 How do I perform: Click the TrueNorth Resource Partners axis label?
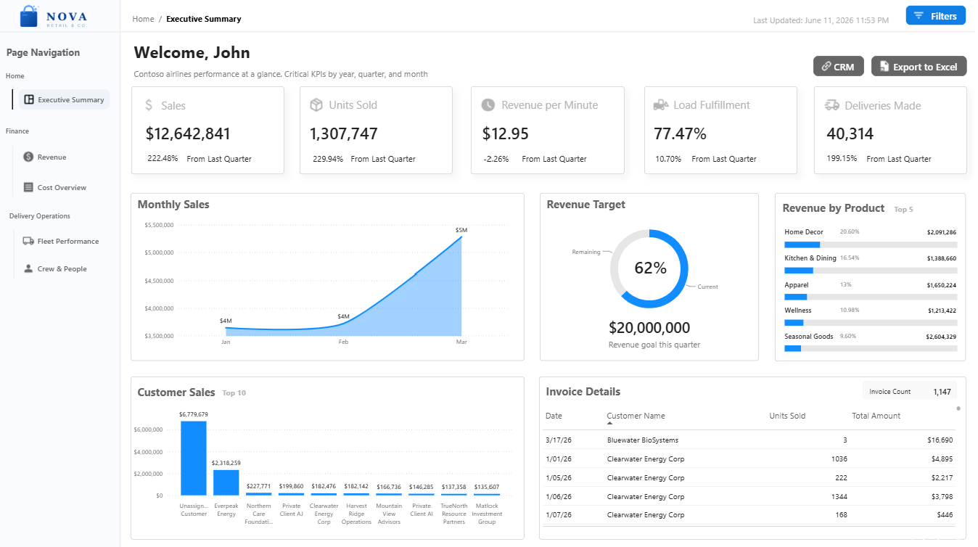454,514
